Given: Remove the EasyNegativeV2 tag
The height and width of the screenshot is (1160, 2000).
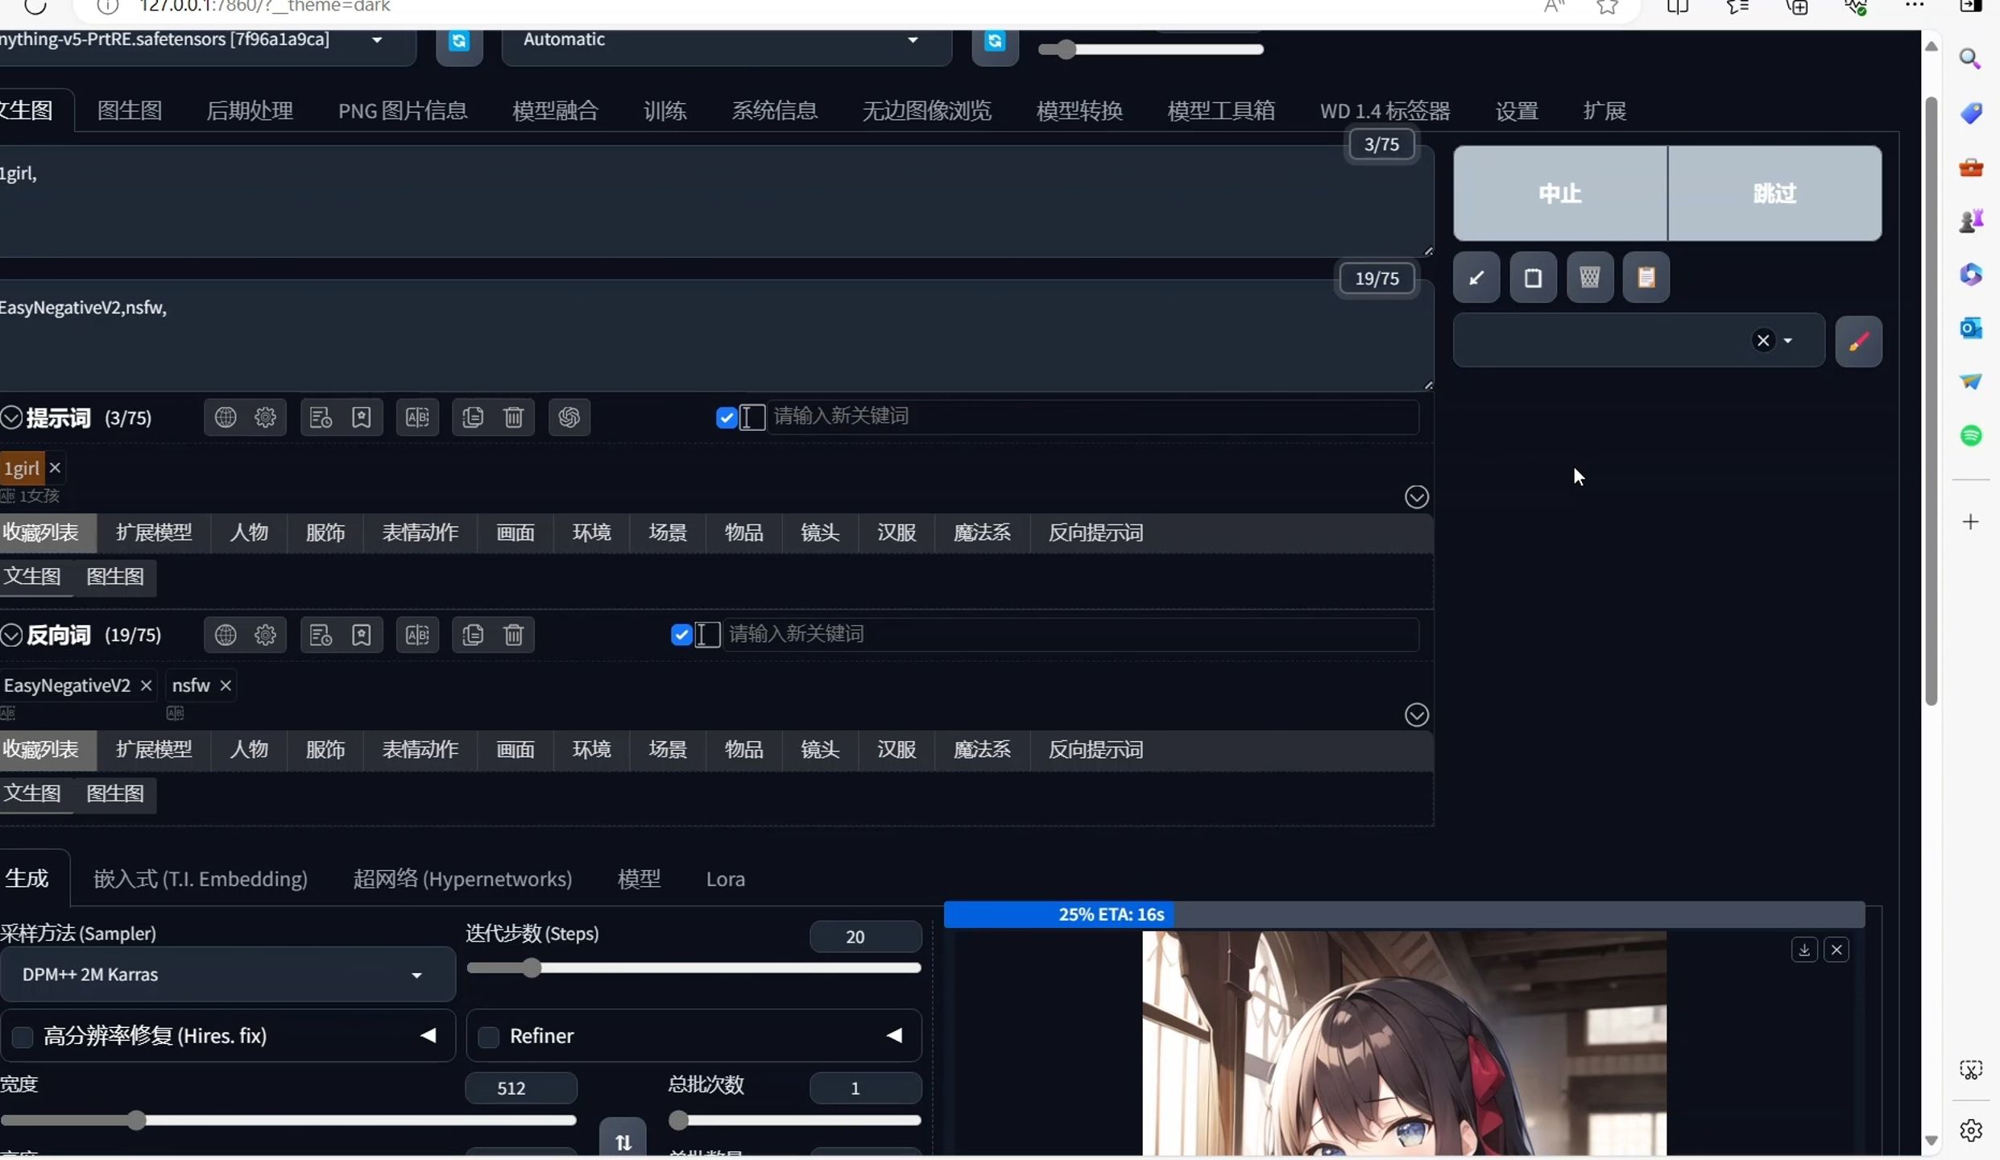Looking at the screenshot, I should (146, 686).
